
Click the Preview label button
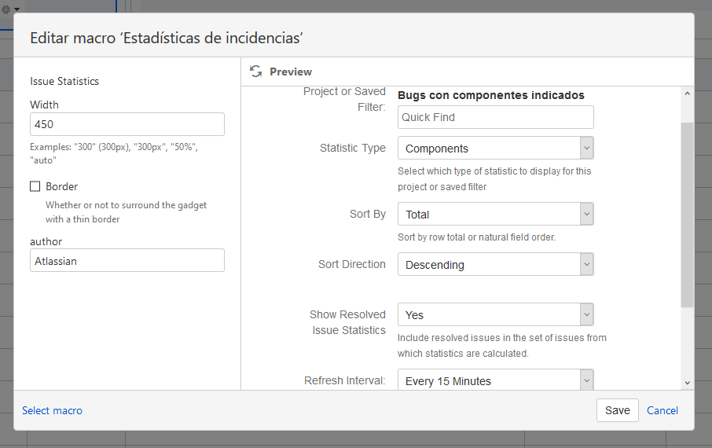click(291, 72)
